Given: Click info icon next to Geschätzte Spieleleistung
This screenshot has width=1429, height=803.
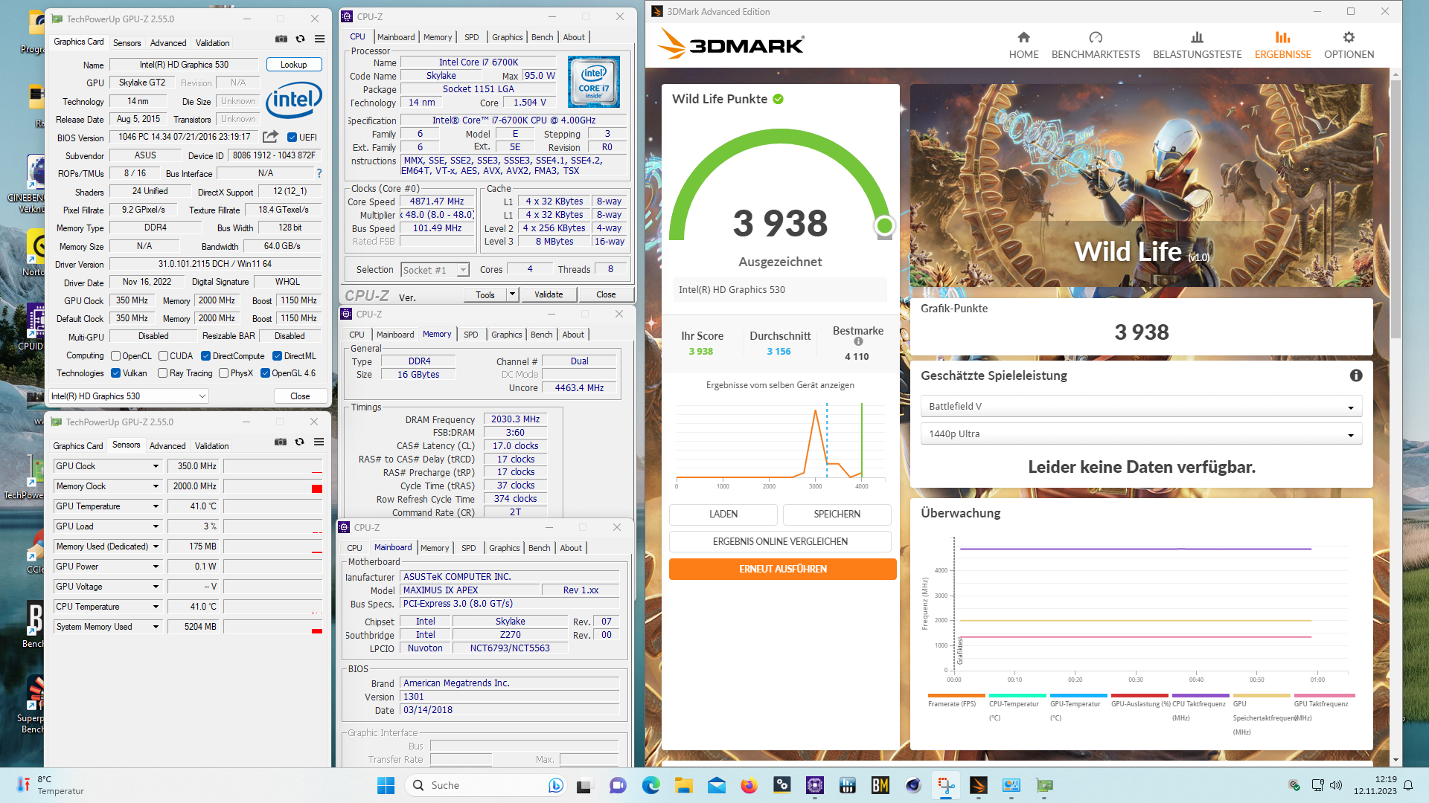Looking at the screenshot, I should [x=1356, y=375].
